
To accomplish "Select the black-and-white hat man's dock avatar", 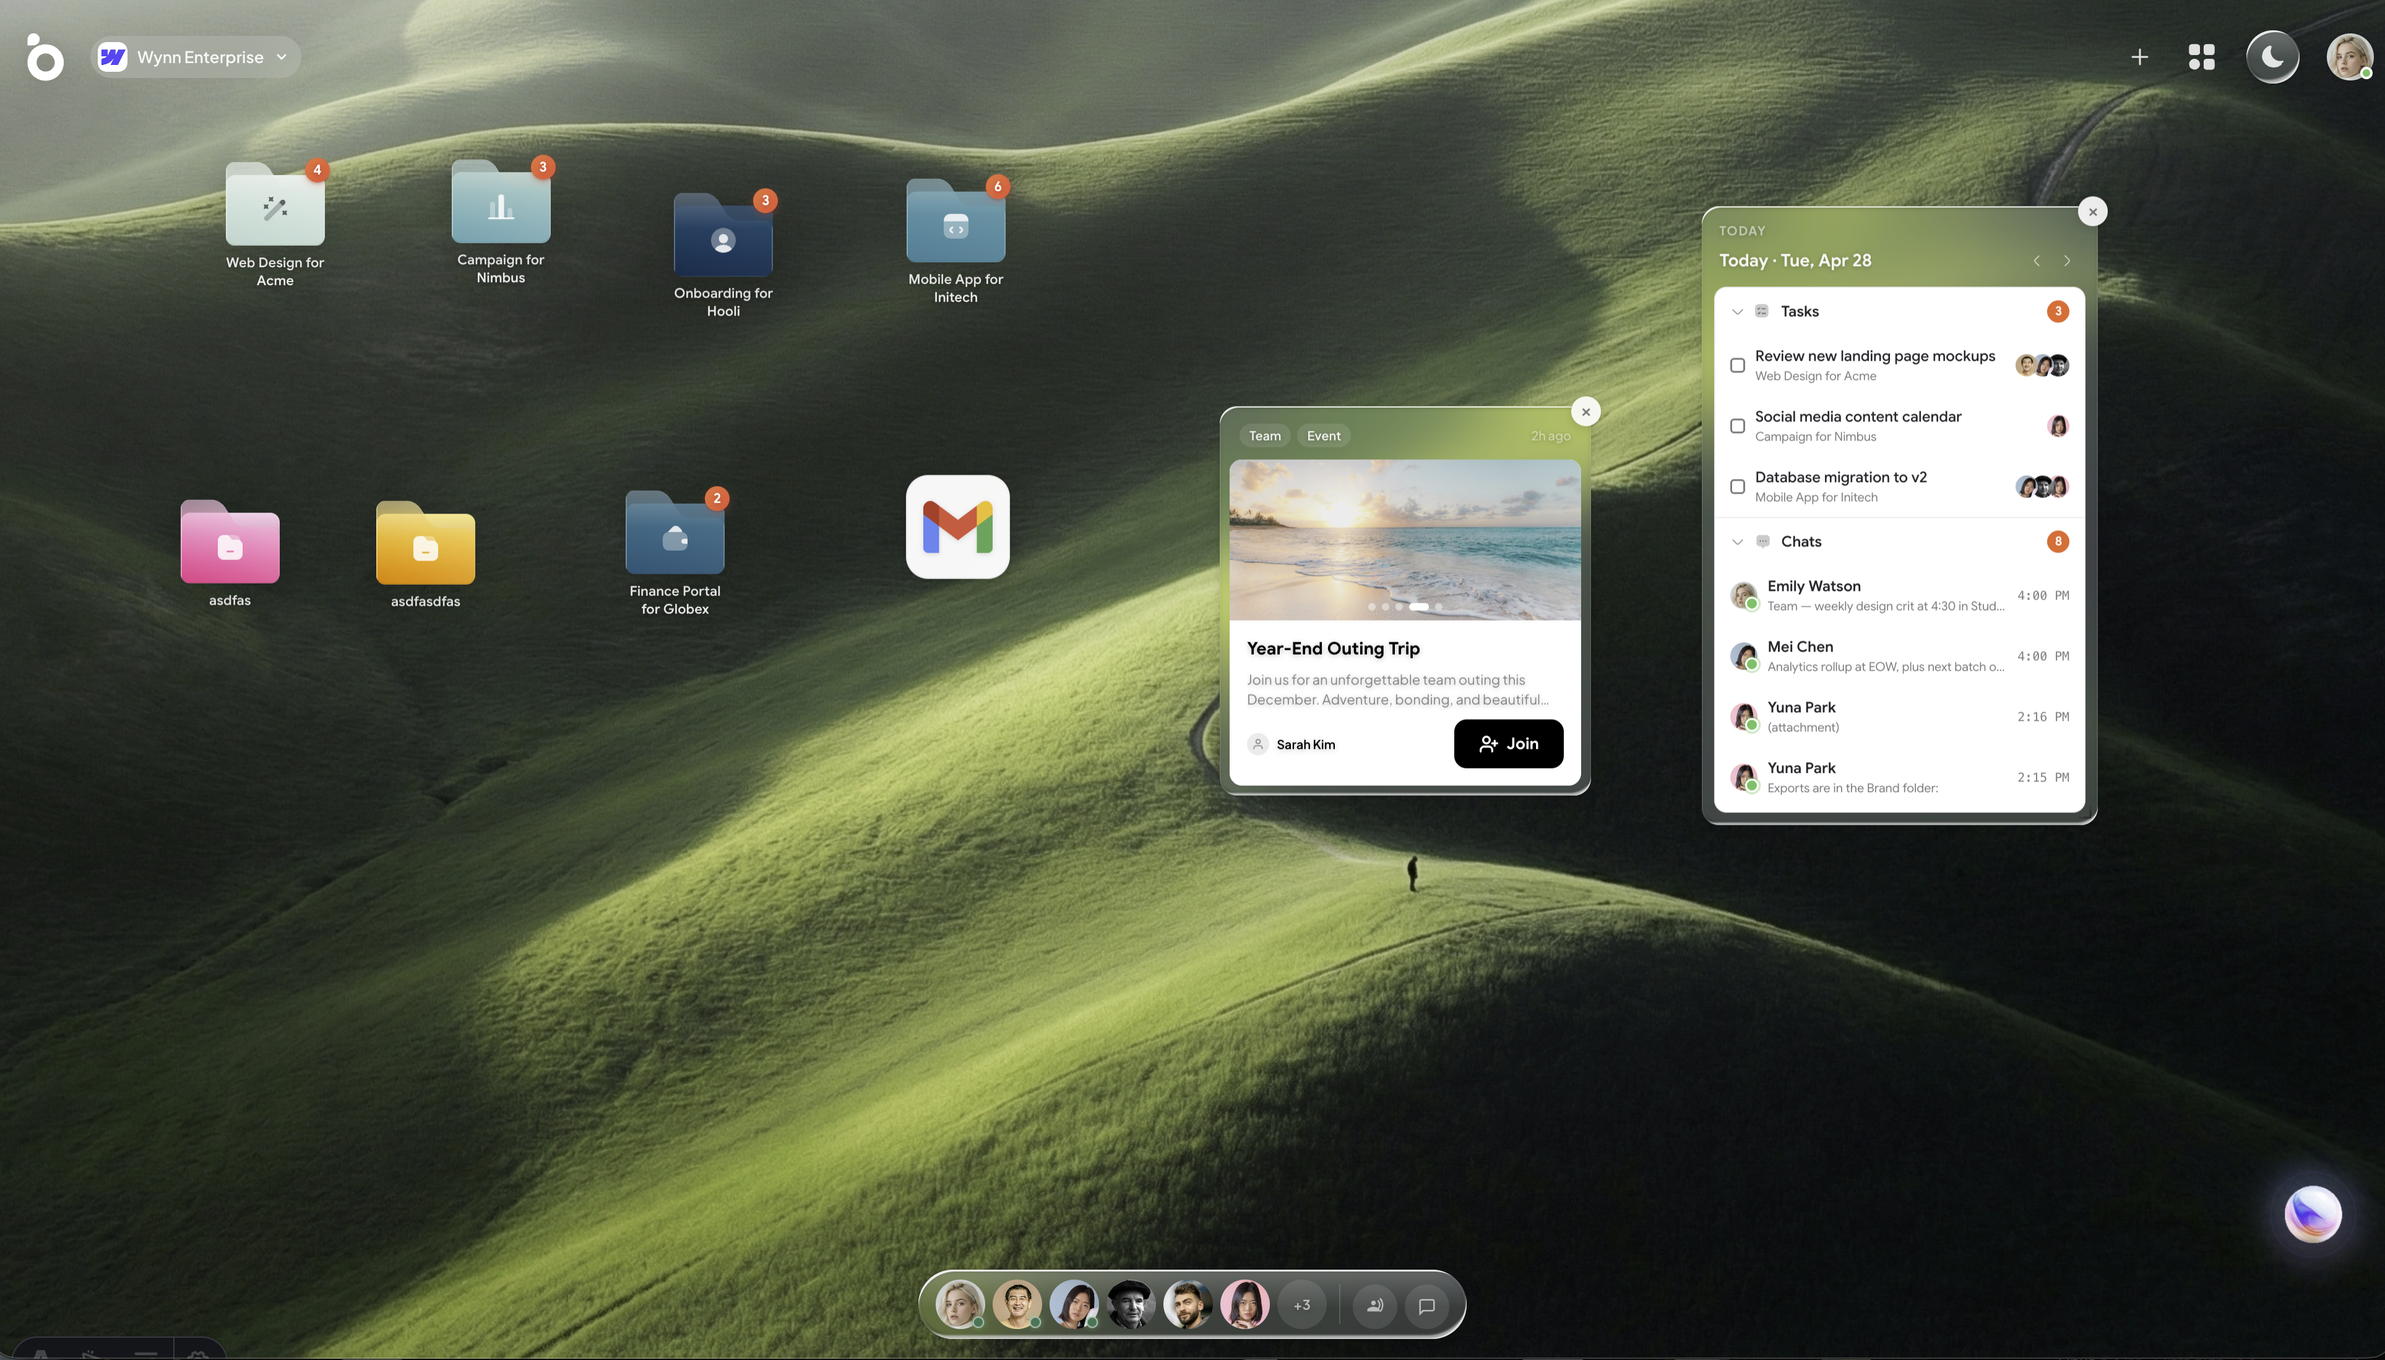I will (1131, 1304).
